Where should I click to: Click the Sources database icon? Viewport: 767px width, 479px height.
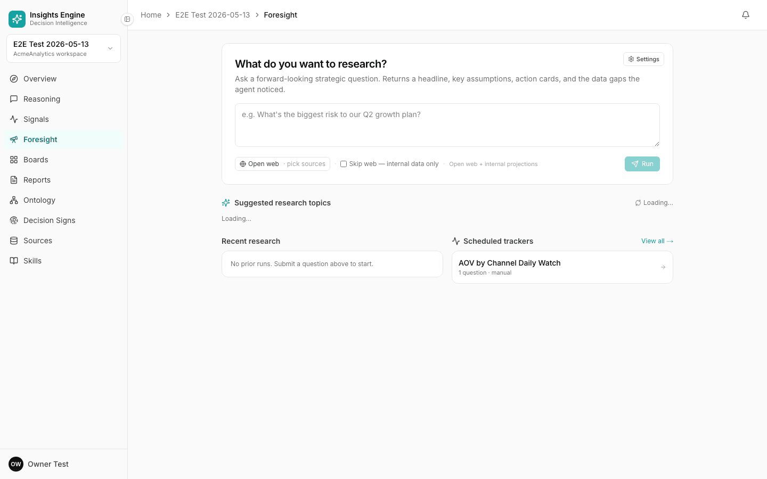pos(14,241)
